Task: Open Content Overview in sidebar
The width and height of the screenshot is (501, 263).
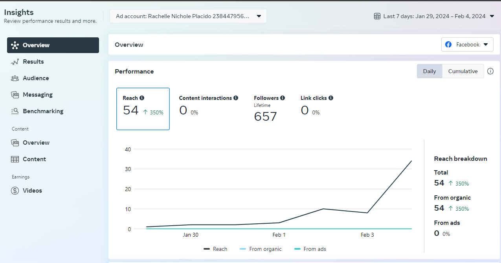Action: coord(36,143)
